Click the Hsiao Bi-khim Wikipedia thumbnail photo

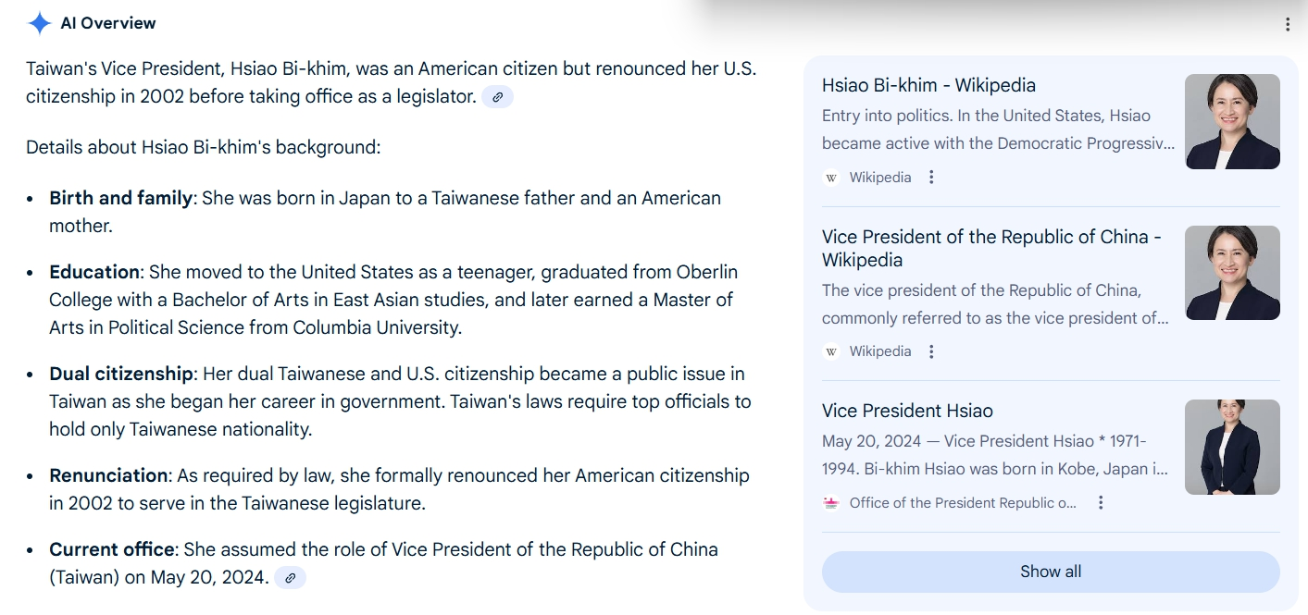pyautogui.click(x=1232, y=121)
